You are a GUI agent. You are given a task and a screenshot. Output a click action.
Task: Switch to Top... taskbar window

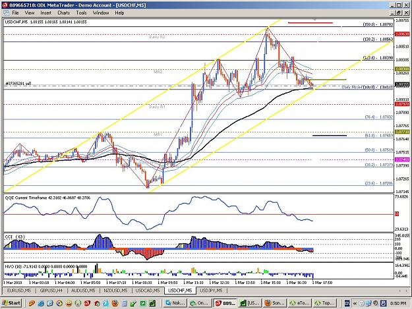click(324, 303)
